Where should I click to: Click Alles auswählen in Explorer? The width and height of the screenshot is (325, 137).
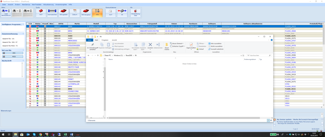click(215, 44)
